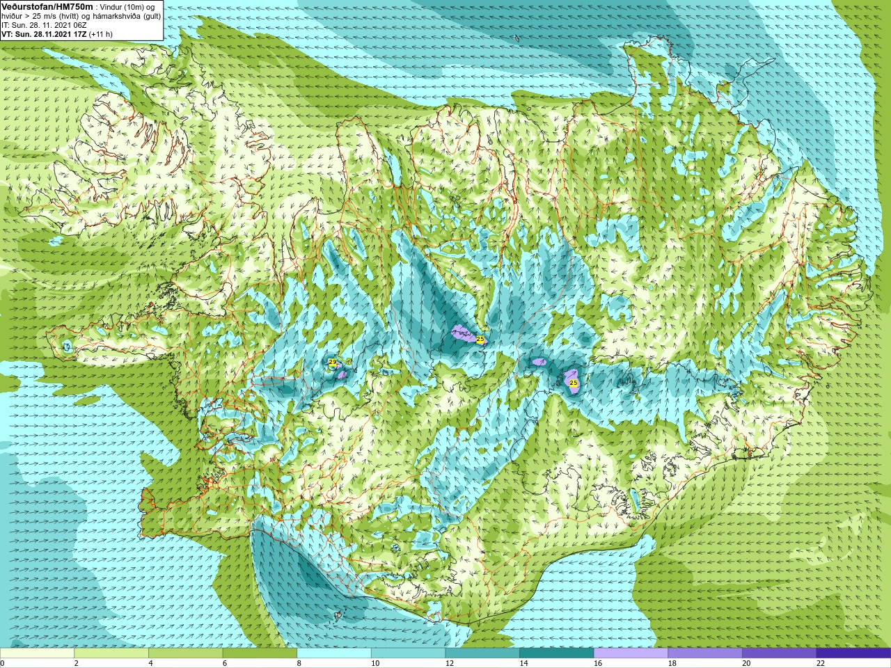
Task: Click the 'IT: Sun. 28. 11. 2021 06Z' line
Action: 44,25
